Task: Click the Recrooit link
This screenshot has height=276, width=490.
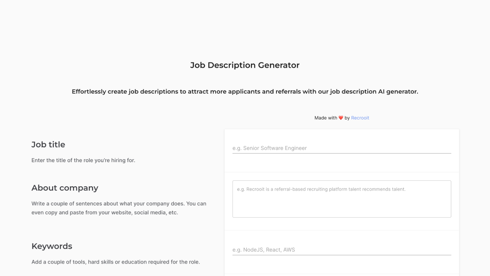Action: [360, 118]
